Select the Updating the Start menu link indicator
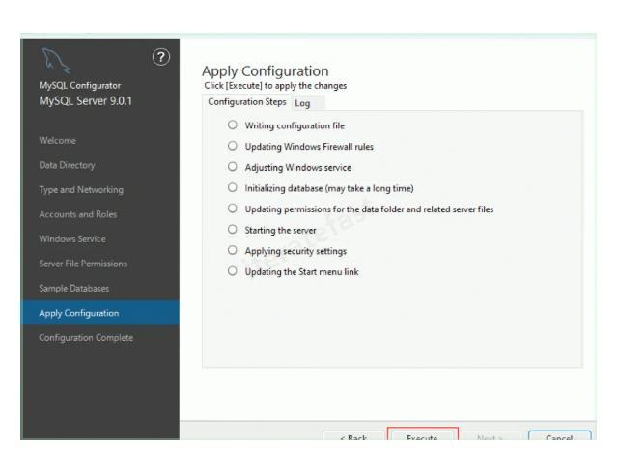Viewport: 618px width, 473px height. coord(233,271)
